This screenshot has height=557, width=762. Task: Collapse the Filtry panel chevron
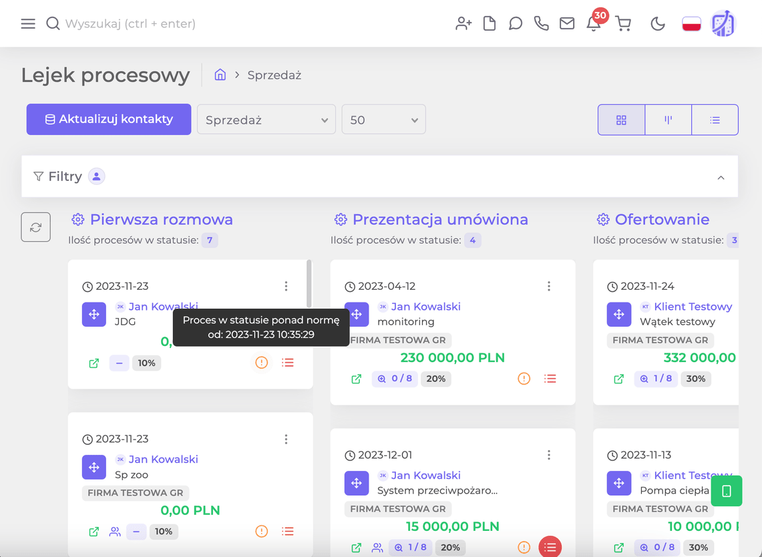tap(721, 178)
